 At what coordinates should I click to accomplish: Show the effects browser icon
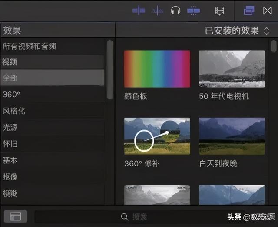click(x=249, y=10)
